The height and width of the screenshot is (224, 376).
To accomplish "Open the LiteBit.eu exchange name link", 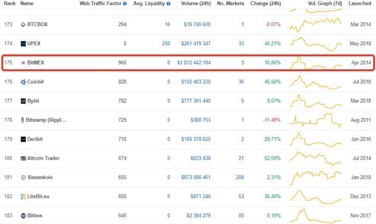I will (x=38, y=196).
